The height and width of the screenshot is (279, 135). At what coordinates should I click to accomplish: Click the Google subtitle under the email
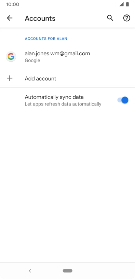tap(32, 60)
